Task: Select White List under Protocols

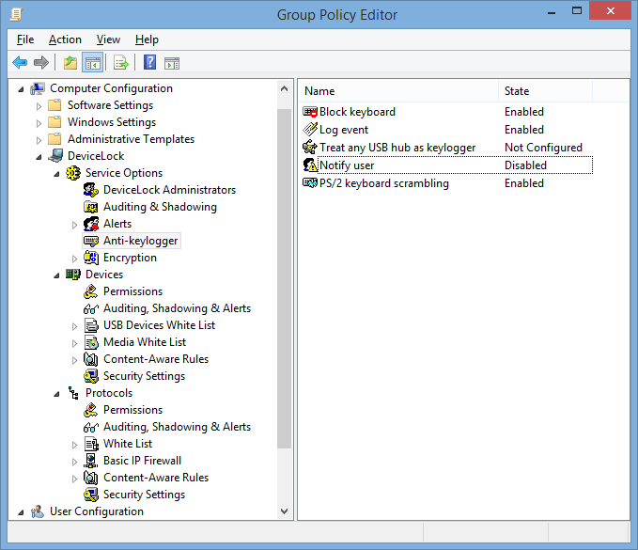Action: pos(128,444)
